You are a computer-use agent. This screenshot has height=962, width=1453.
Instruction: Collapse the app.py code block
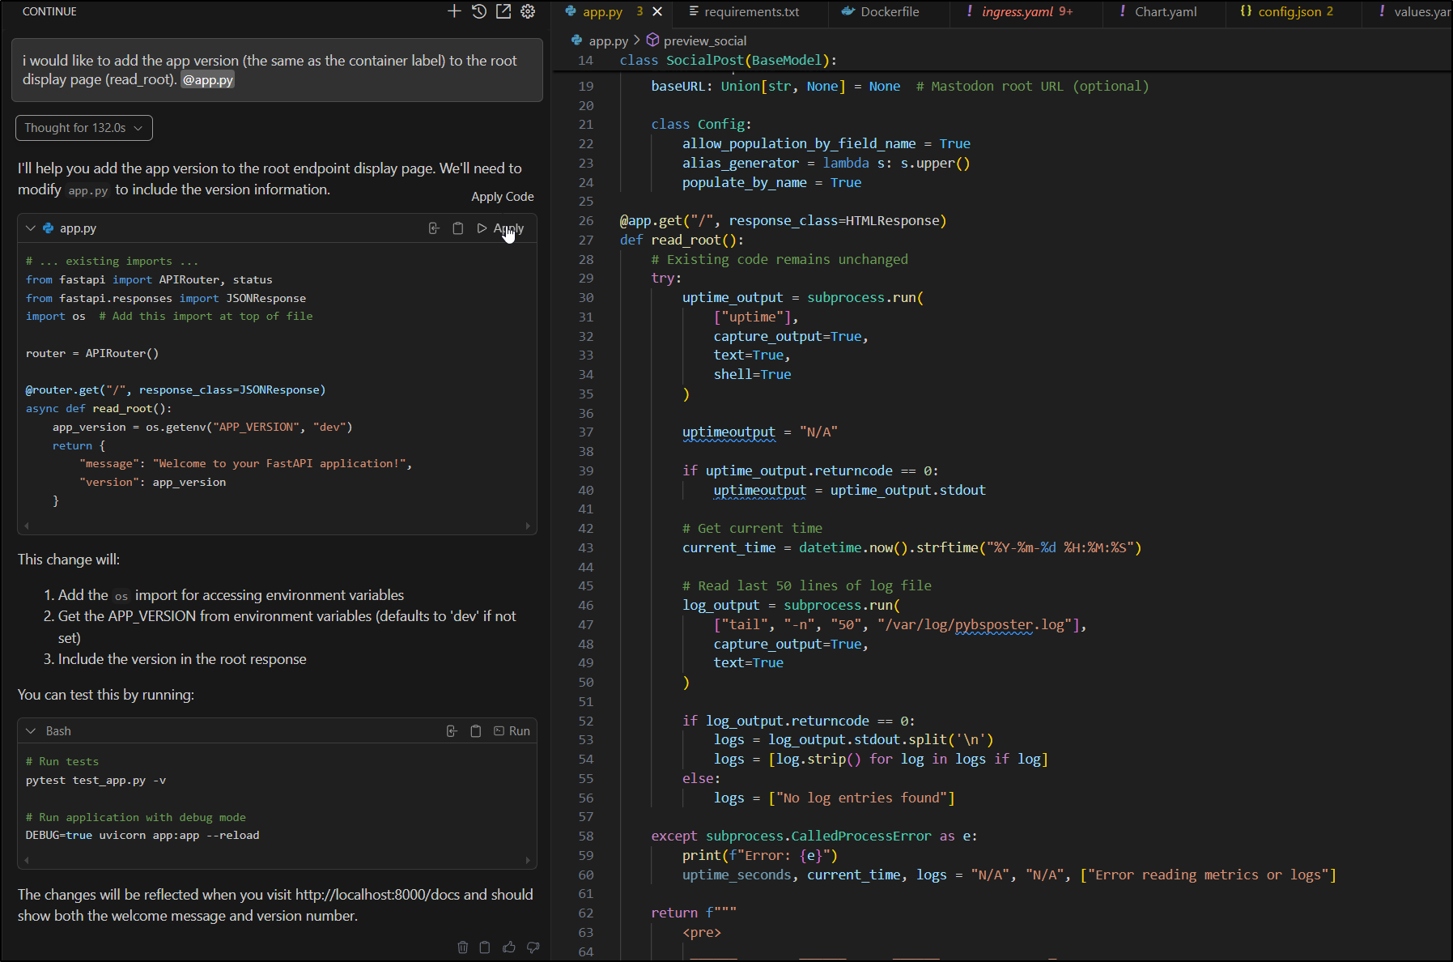pyautogui.click(x=31, y=228)
